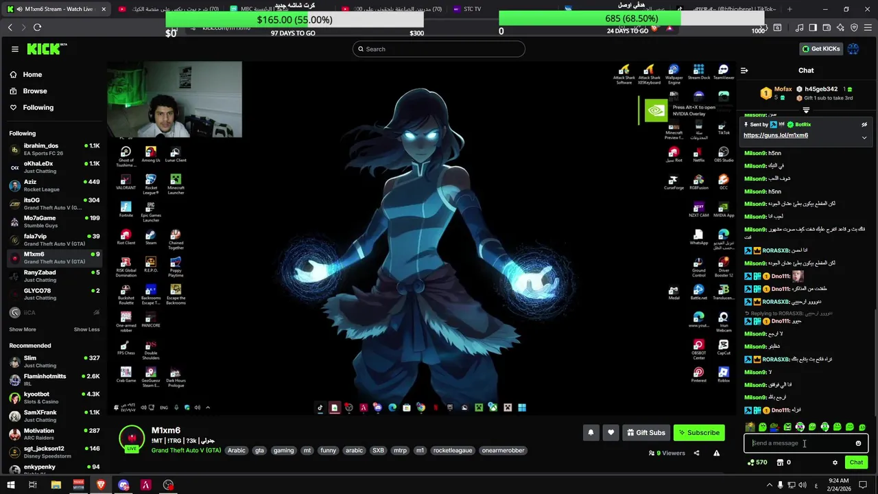Reload the page

pyautogui.click(x=37, y=27)
